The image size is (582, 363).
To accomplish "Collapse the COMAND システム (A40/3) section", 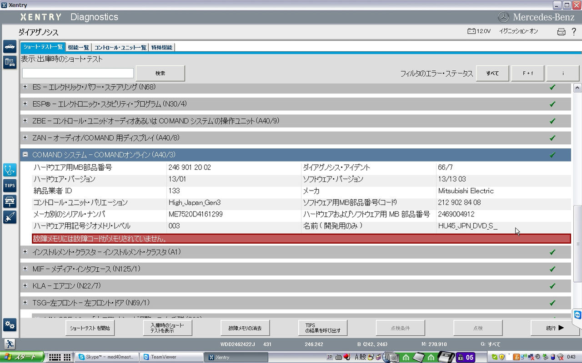I will tap(25, 154).
